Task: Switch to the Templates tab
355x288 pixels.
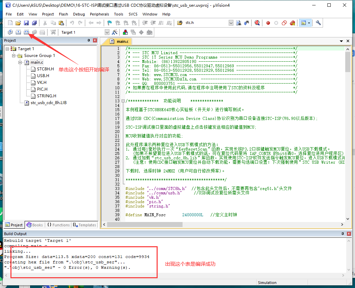Action: (85, 225)
